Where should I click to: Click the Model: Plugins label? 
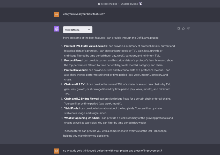109,4
